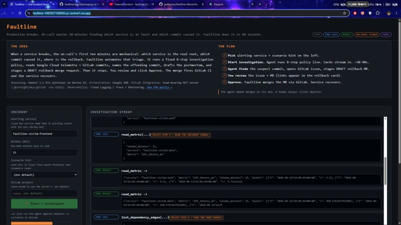
Task: Close the Devpost tab
Action: pyautogui.click(x=252, y=4)
